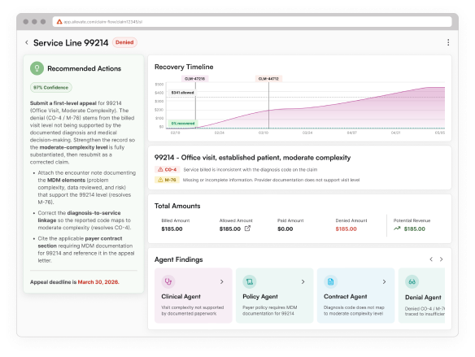Click the 0% recovered chart label
475x357 pixels.
[x=183, y=124]
